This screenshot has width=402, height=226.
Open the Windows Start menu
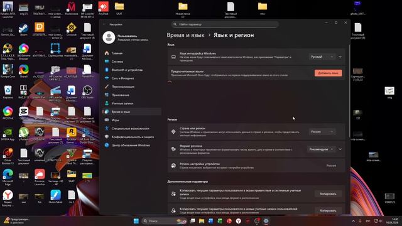[136, 221]
